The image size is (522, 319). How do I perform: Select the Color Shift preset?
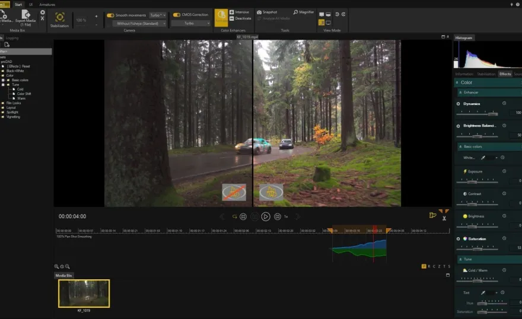24,94
